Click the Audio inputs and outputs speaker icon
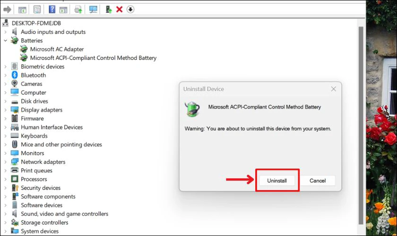This screenshot has height=236, width=397. pos(15,32)
